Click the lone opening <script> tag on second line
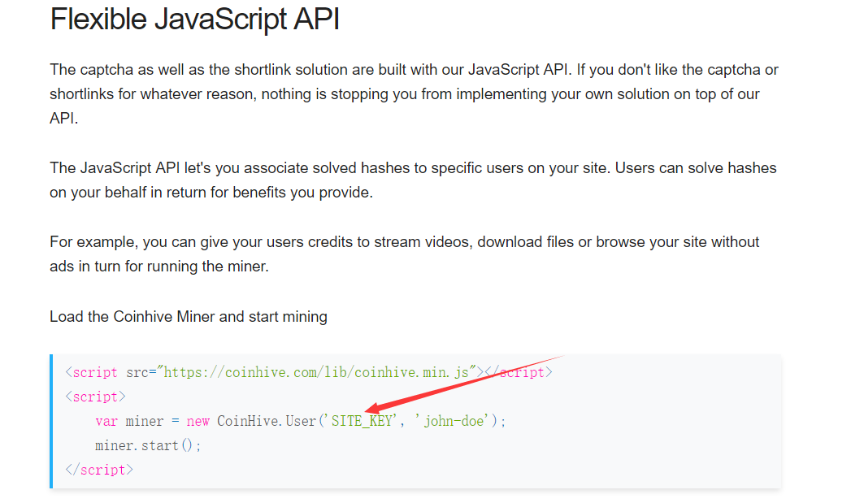Image resolution: width=851 pixels, height=503 pixels. pos(96,397)
